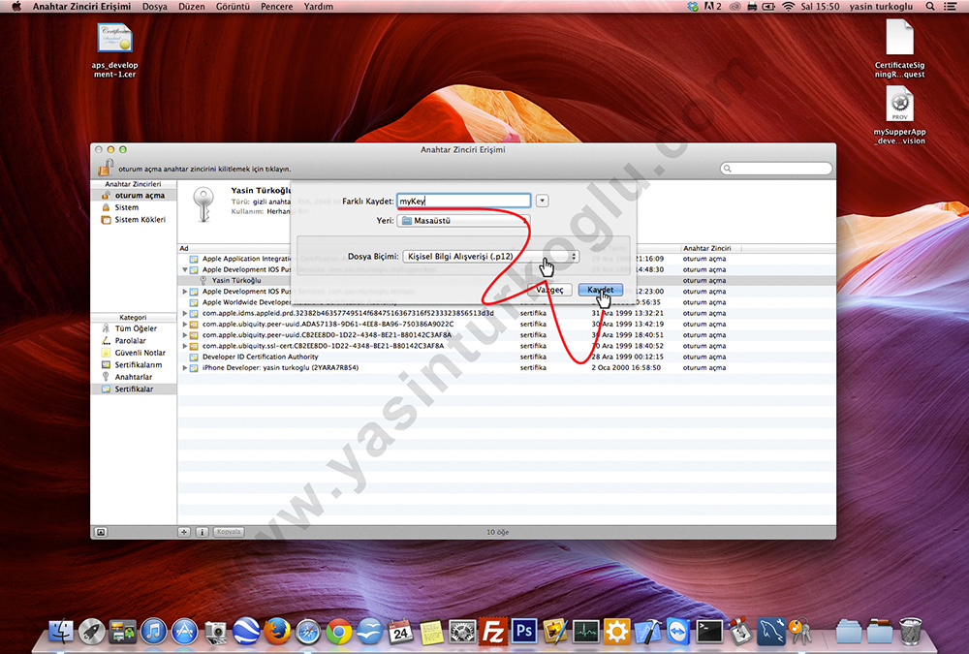Click Vazgeç to cancel saving
The width and height of the screenshot is (969, 654).
[x=549, y=290]
